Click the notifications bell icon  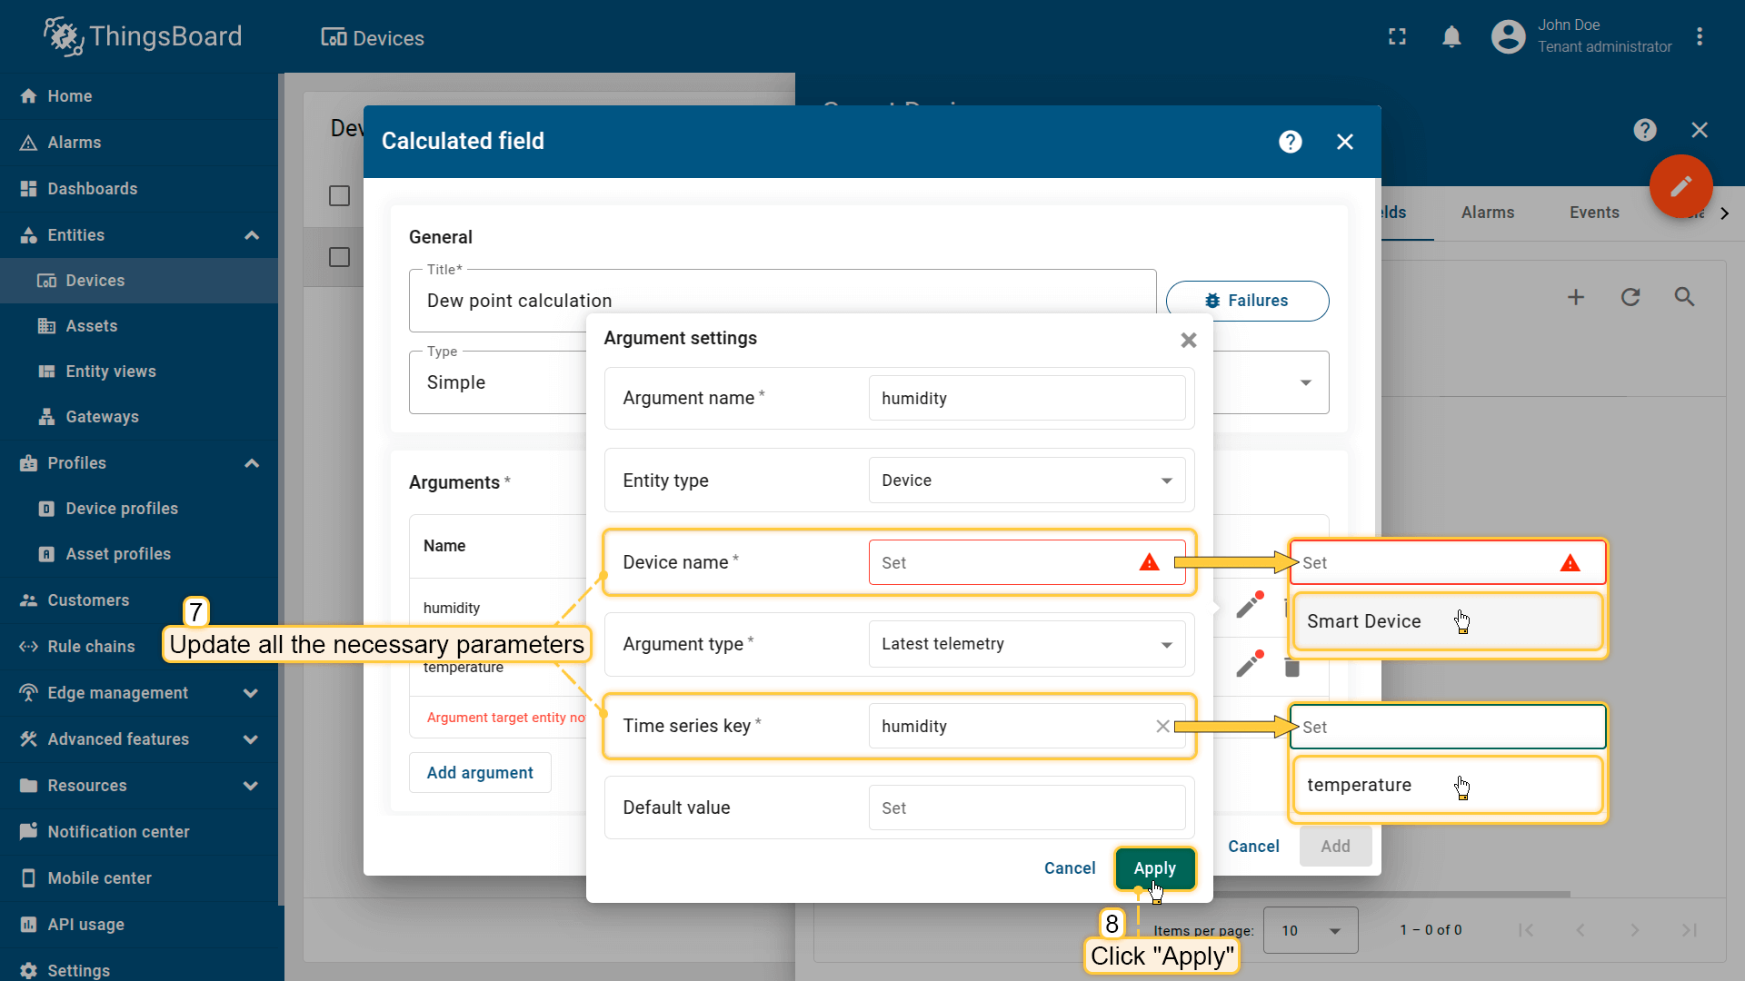tap(1451, 37)
